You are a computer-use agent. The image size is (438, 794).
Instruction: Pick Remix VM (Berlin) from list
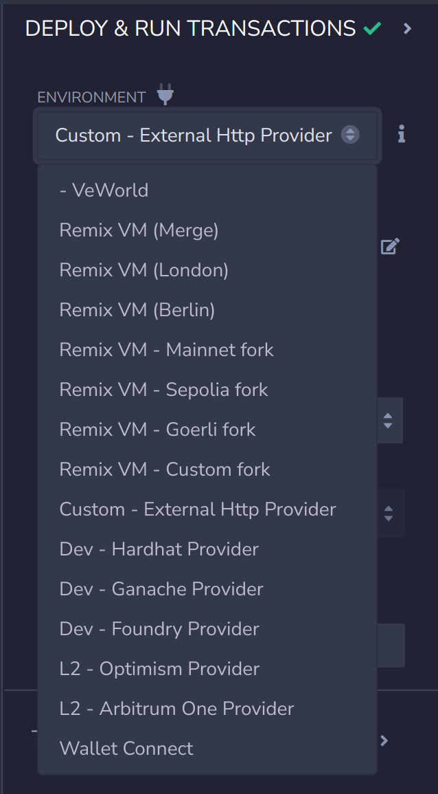click(x=137, y=310)
